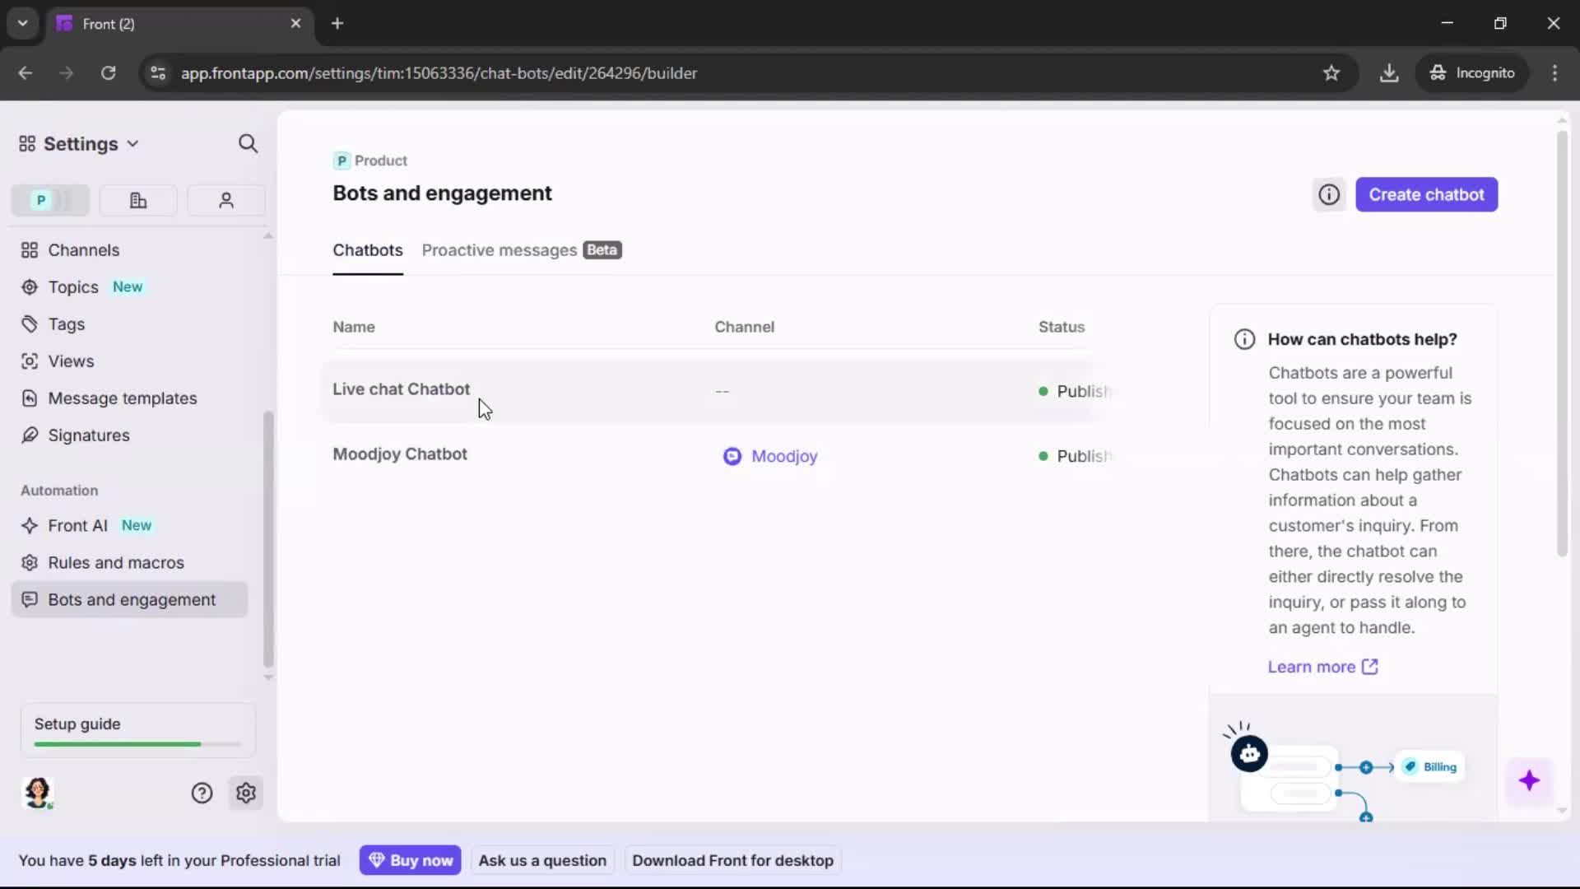Viewport: 1580px width, 889px height.
Task: Open the personal settings icon
Action: [x=225, y=200]
